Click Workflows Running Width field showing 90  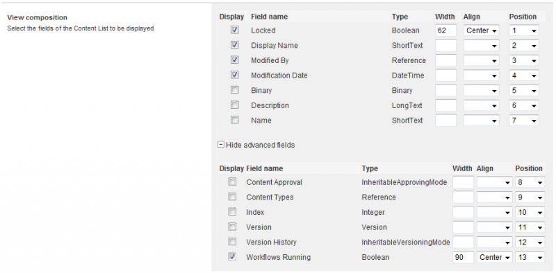[464, 258]
